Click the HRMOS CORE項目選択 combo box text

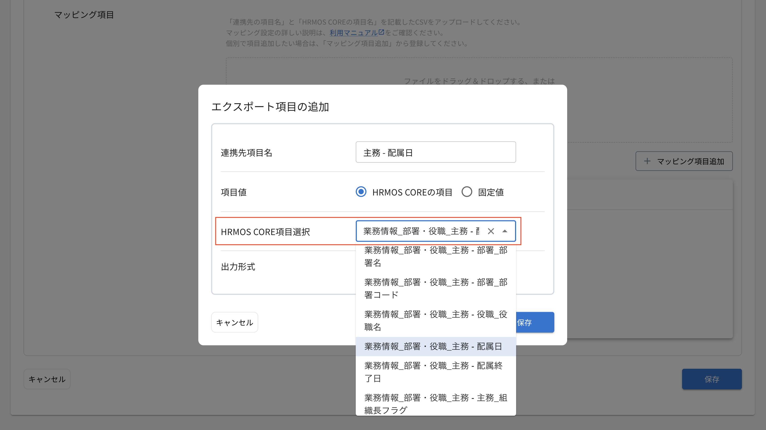click(x=420, y=231)
